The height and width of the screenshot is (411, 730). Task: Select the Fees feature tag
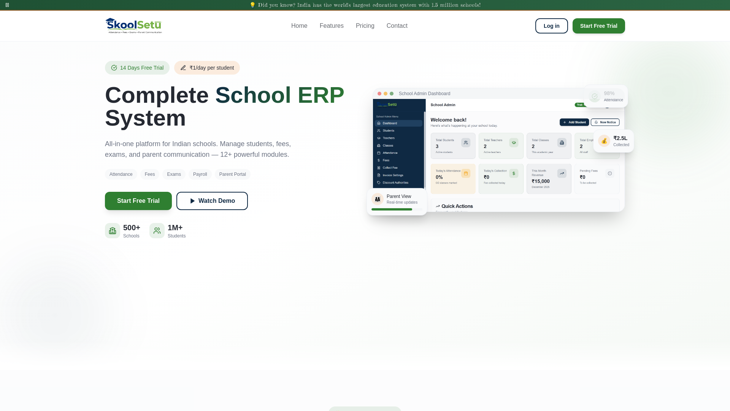[x=150, y=174]
